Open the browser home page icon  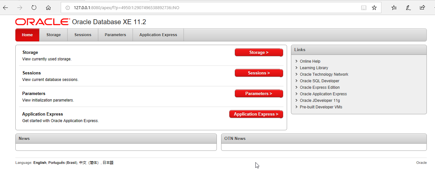point(48,8)
